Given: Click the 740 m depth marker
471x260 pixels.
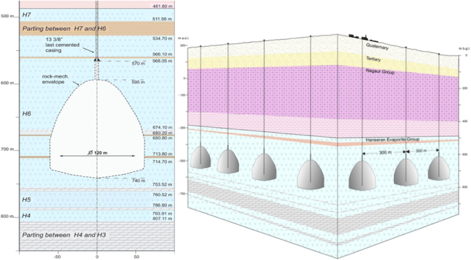Looking at the screenshot, I should (138, 181).
